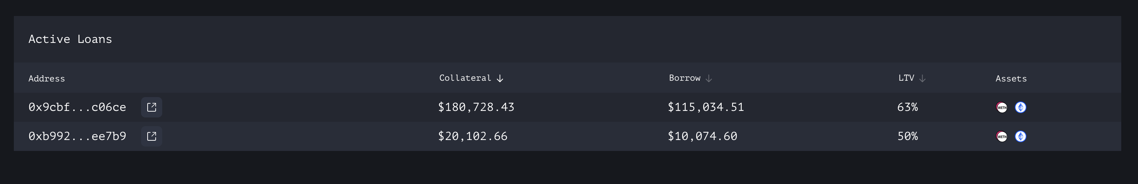1138x184 pixels.
Task: Select address 0x9cbf...c06ce text
Action: coord(77,107)
